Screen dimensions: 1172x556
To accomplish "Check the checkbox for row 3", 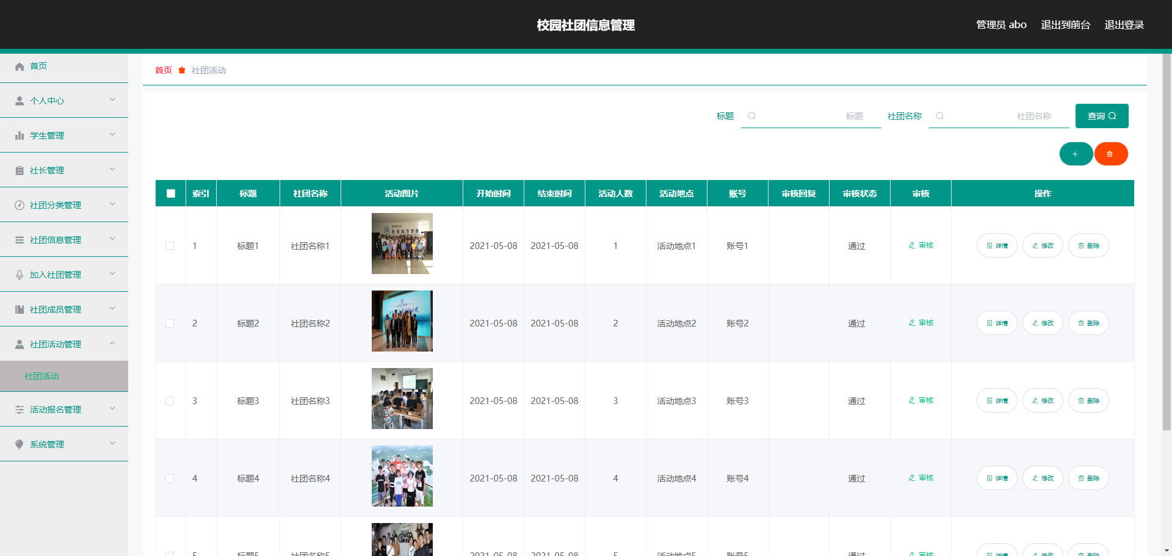I will pos(170,401).
